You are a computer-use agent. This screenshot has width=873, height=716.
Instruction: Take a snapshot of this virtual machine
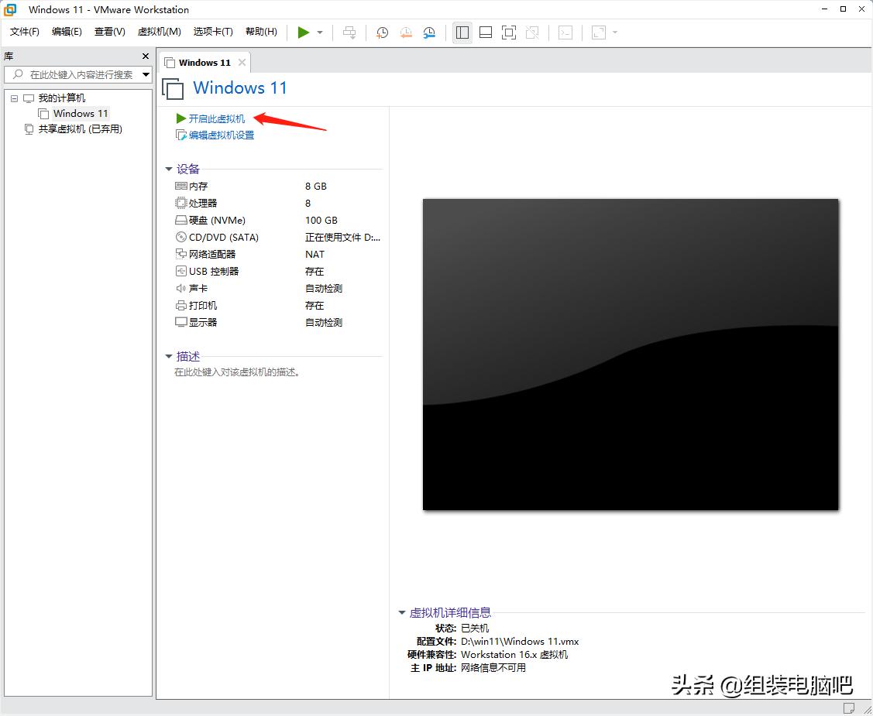(381, 32)
